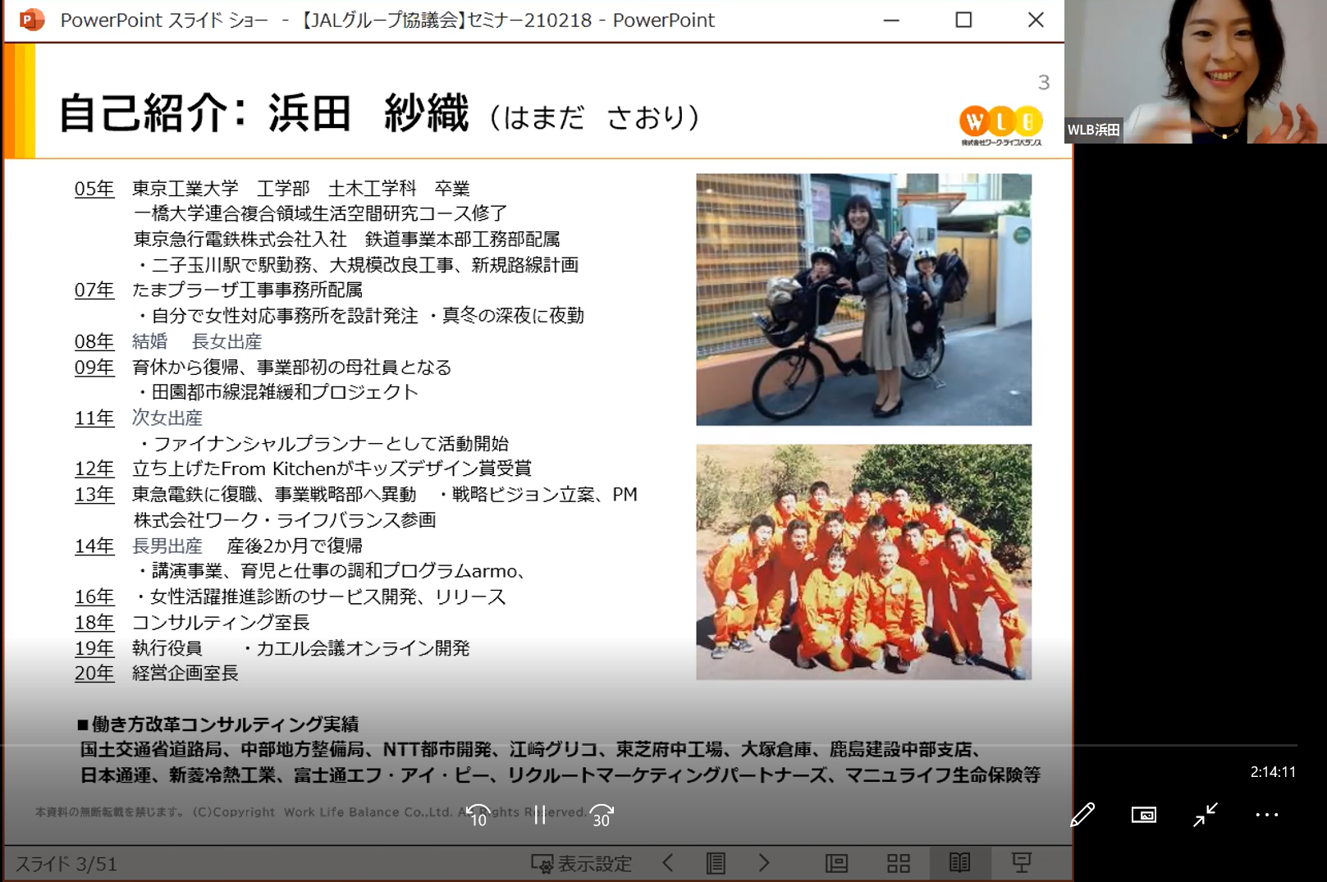Screen dimensions: 1327x882
Task: Click the 16年 year entry
Action: (x=94, y=596)
